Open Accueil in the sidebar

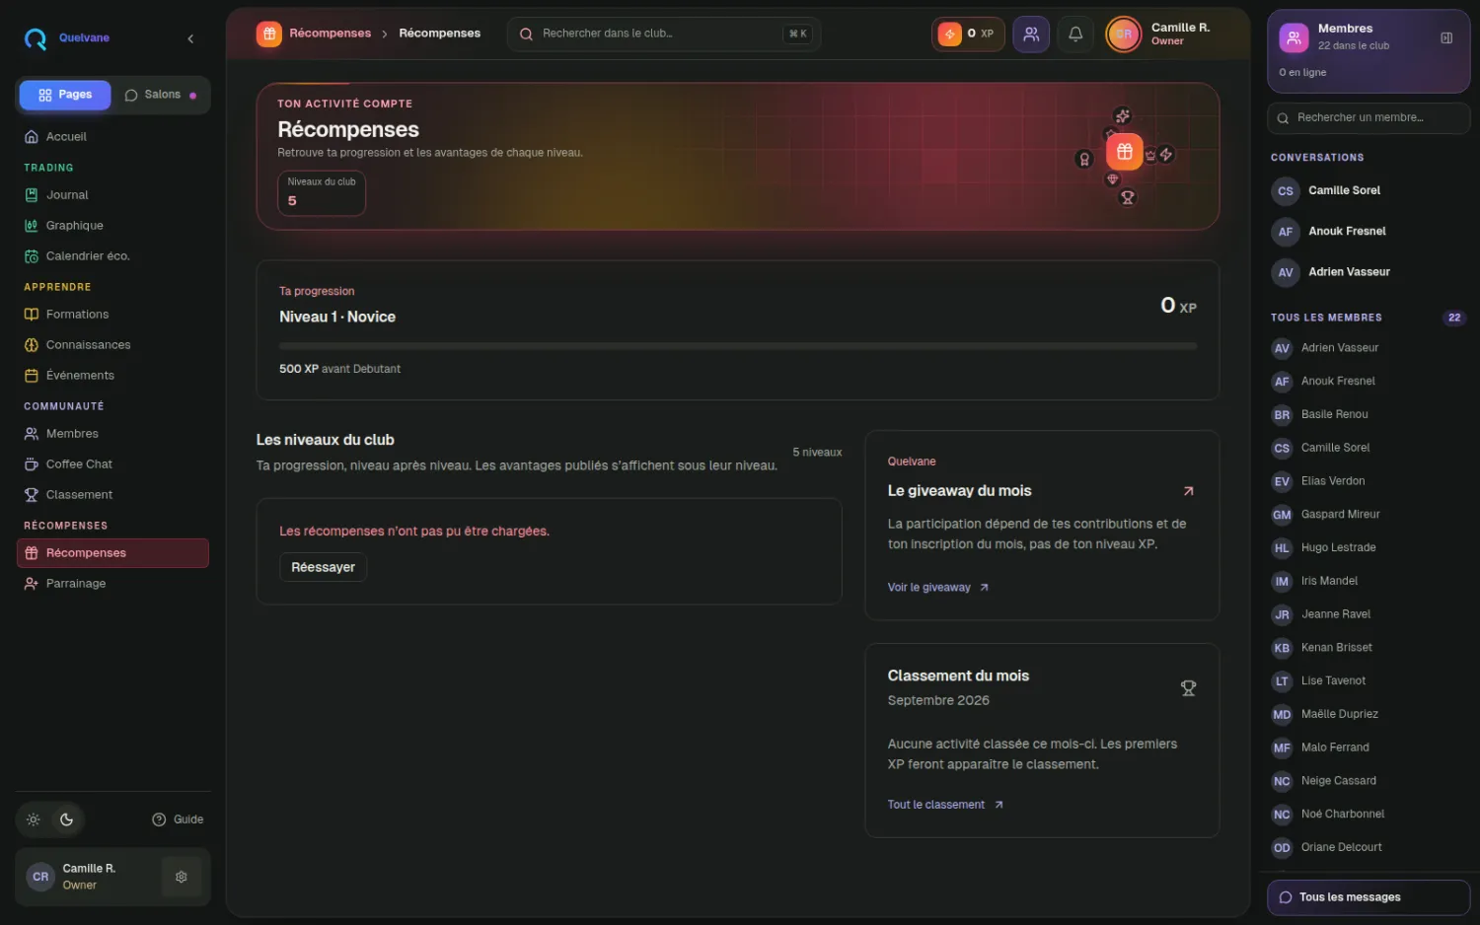112,137
